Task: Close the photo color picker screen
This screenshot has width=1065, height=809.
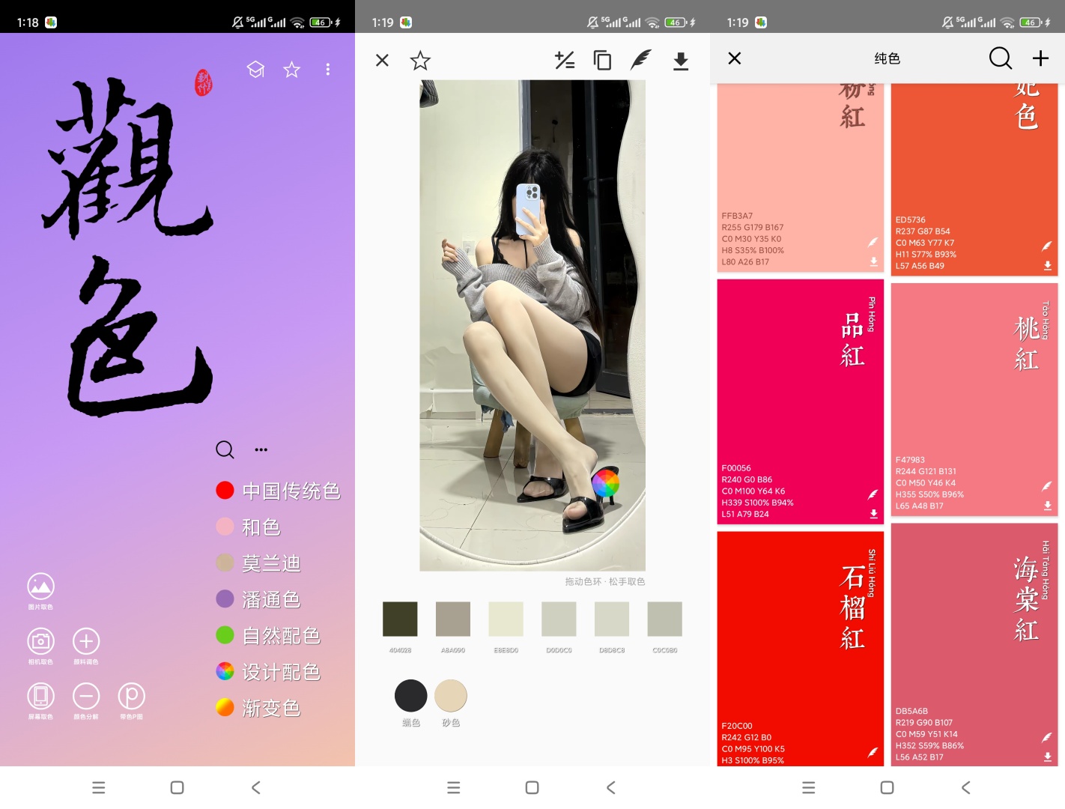Action: pyautogui.click(x=382, y=60)
